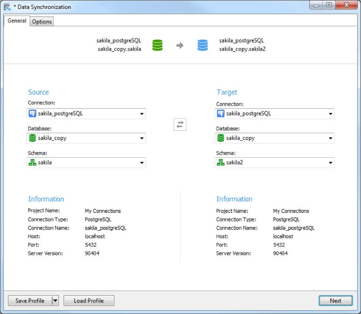Image resolution: width=361 pixels, height=314 pixels.
Task: Click source Connection Type value PostgreSQL
Action: pyautogui.click(x=98, y=219)
